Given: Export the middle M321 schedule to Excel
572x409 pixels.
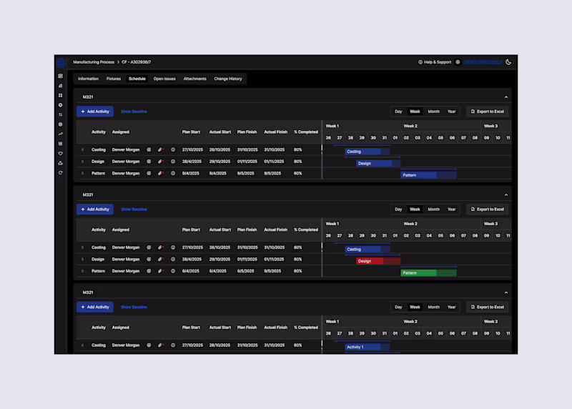Looking at the screenshot, I should 488,210.
